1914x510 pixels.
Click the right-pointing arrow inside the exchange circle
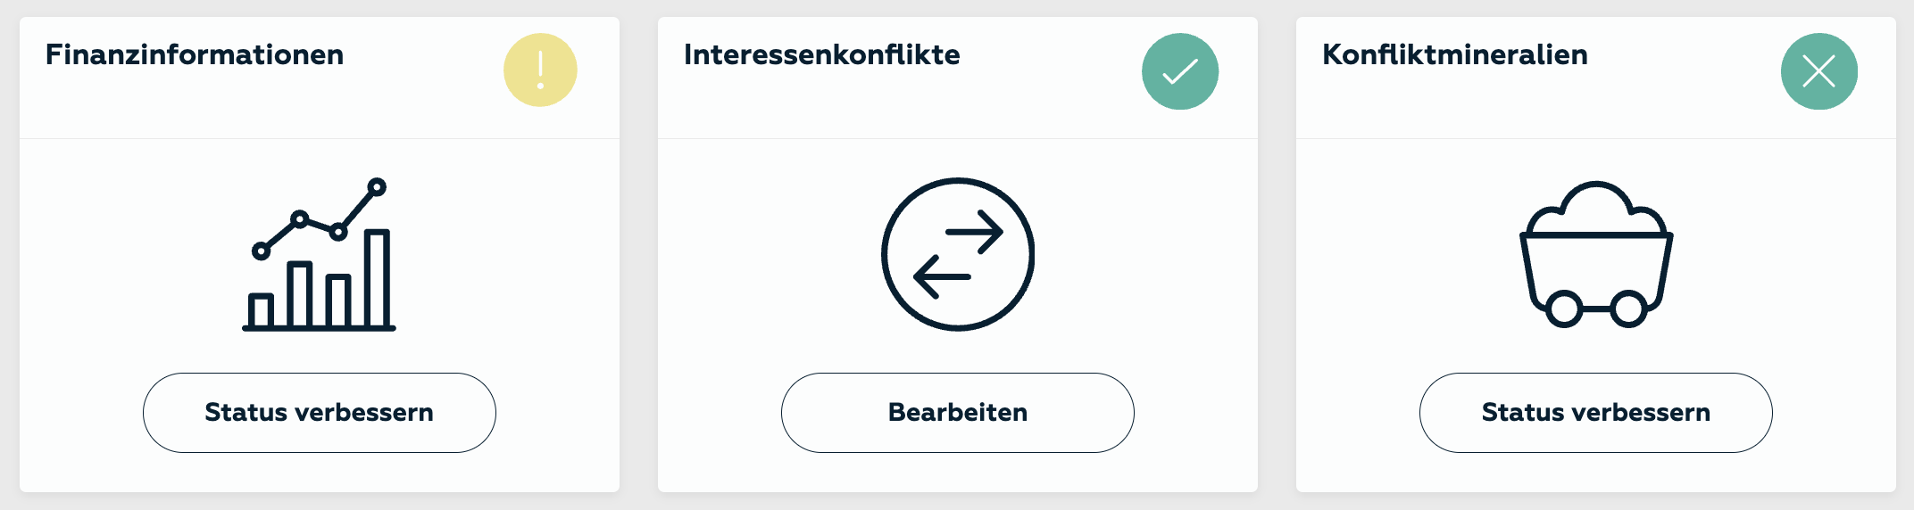tap(975, 232)
